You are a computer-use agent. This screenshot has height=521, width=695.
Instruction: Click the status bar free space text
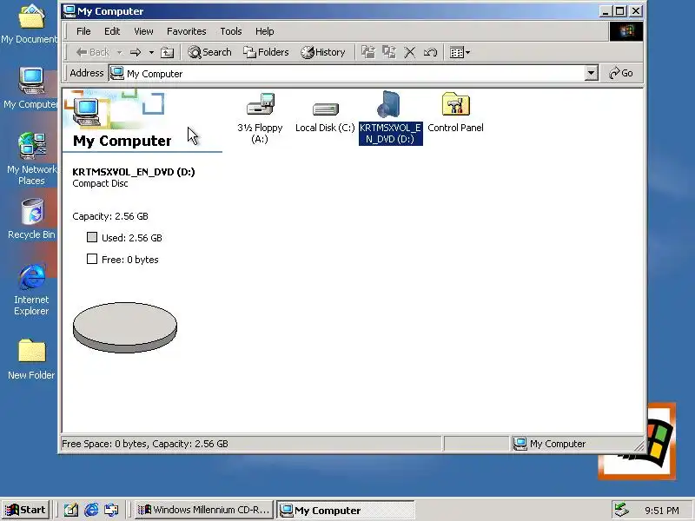[x=145, y=444]
